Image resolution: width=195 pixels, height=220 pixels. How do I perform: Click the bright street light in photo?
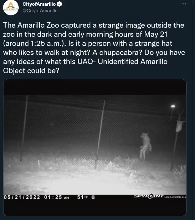pyautogui.click(x=173, y=106)
